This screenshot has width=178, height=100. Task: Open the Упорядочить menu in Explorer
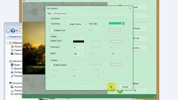click(x=15, y=36)
